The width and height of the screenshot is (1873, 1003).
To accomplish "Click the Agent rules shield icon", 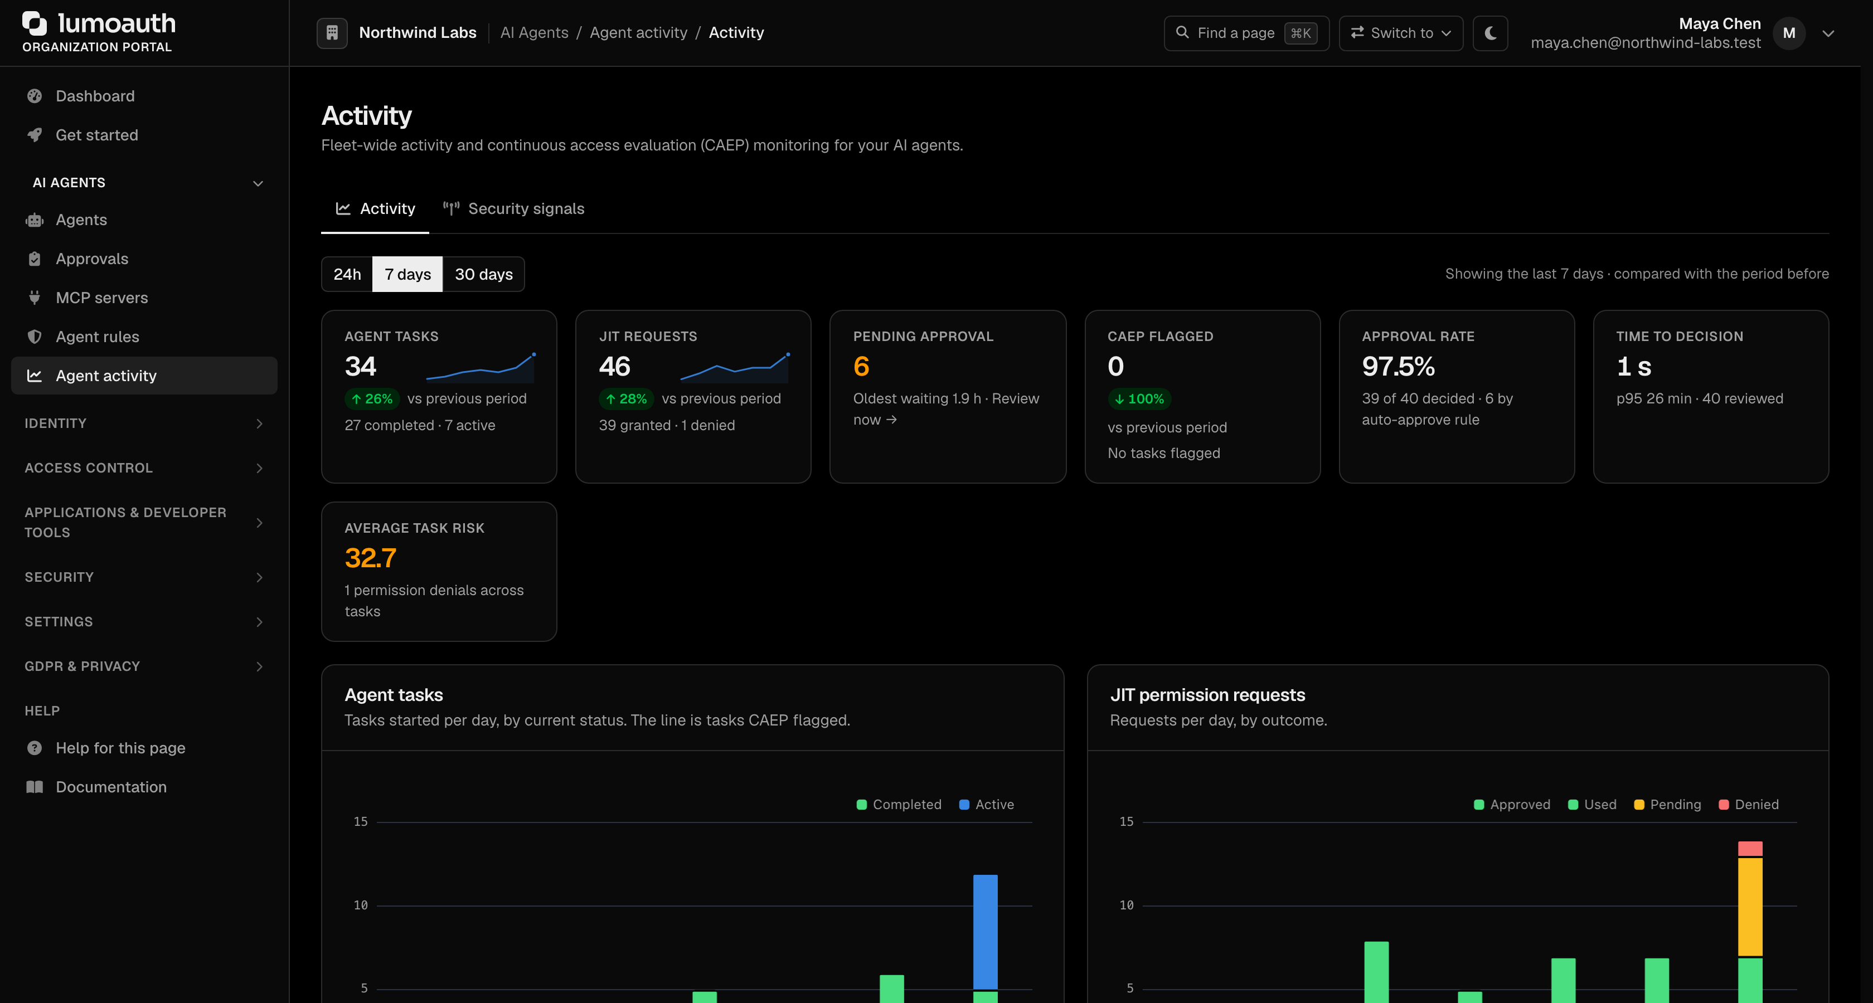I will tap(34, 337).
